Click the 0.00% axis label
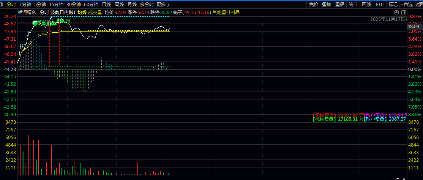The image size is (423, 180). click(415, 69)
